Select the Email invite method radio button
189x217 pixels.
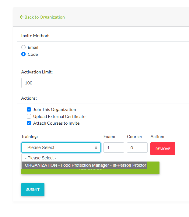[x=23, y=47]
